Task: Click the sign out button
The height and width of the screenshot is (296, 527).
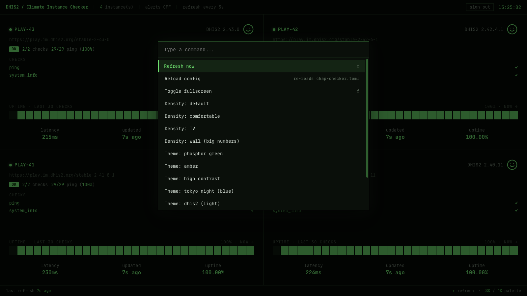Action: point(480,7)
